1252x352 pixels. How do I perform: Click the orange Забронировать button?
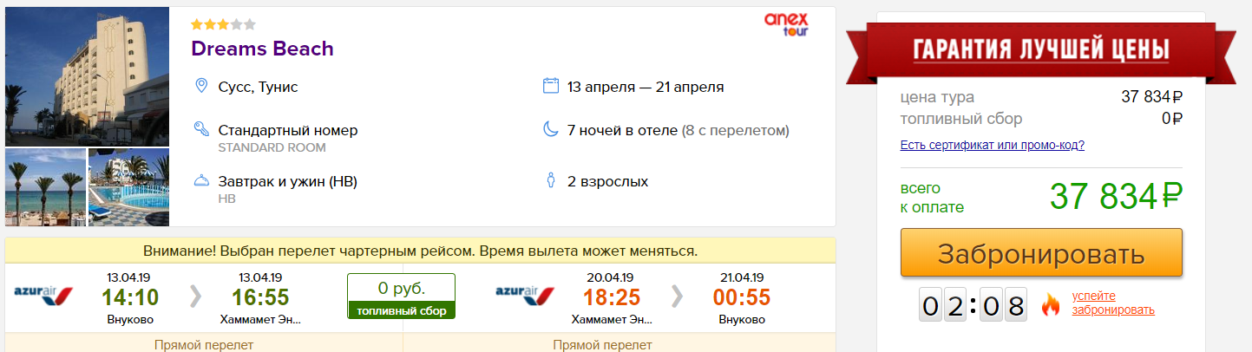pos(1041,253)
